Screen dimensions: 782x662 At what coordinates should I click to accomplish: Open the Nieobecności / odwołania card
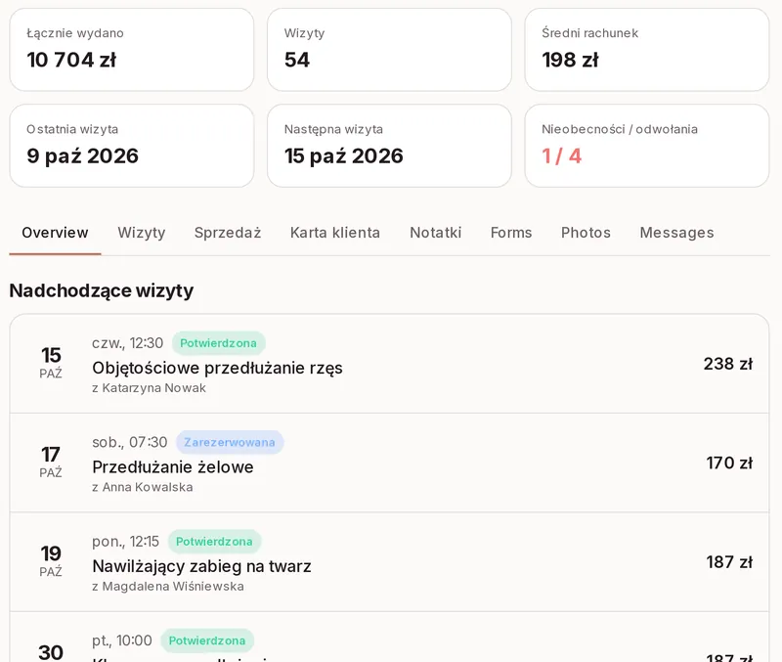coord(647,146)
